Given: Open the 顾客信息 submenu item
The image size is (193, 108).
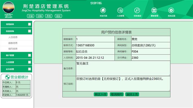Looking at the screenshot, I should click(x=13, y=43).
